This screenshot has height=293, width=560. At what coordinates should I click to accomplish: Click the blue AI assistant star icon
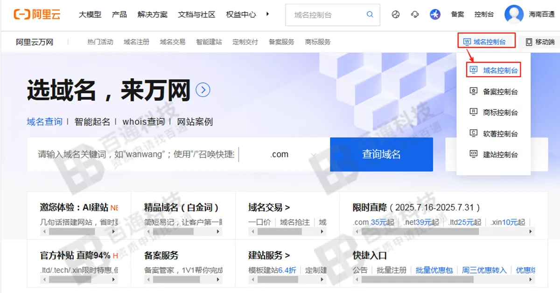coord(435,14)
